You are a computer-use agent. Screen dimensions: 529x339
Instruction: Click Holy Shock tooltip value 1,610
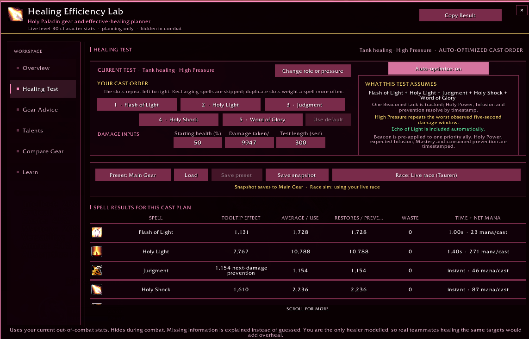[241, 289]
